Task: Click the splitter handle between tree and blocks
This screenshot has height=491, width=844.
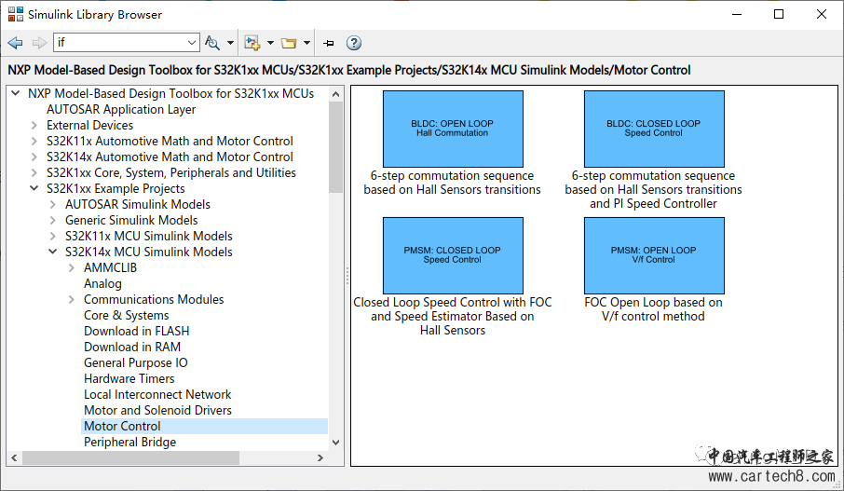Action: (x=347, y=276)
